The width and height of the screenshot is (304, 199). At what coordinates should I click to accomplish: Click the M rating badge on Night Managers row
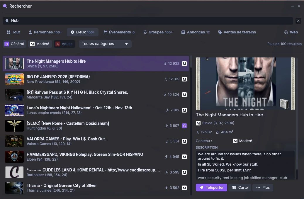click(x=184, y=64)
